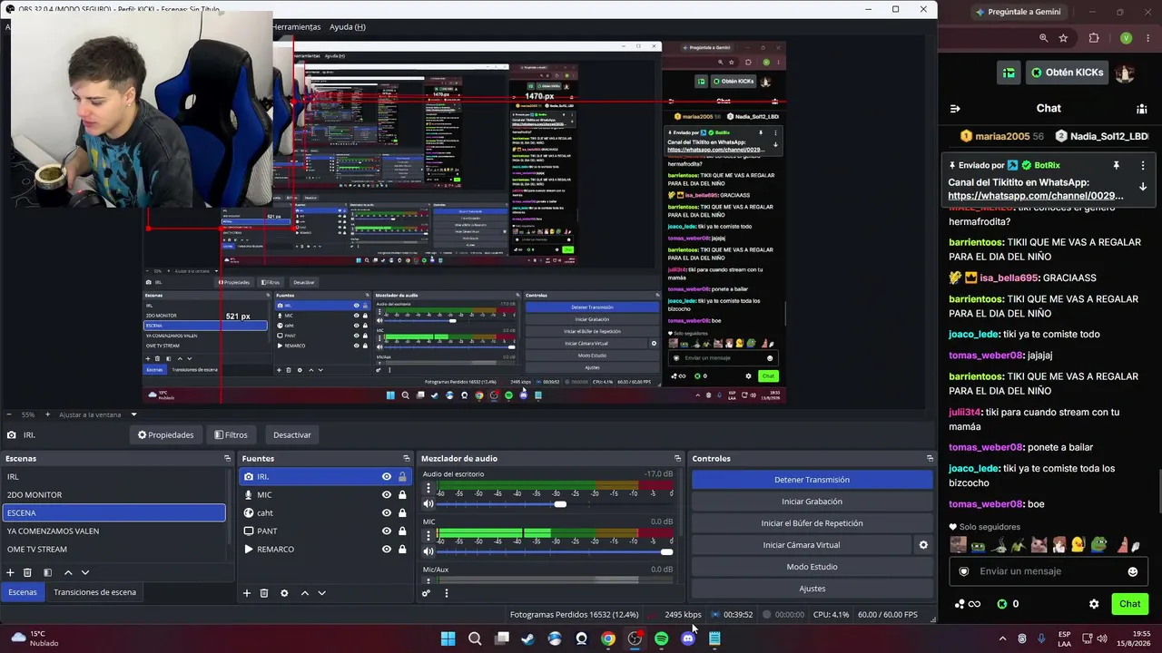Image resolution: width=1162 pixels, height=653 pixels.
Task: Undock the Fuentes panel
Action: click(407, 459)
